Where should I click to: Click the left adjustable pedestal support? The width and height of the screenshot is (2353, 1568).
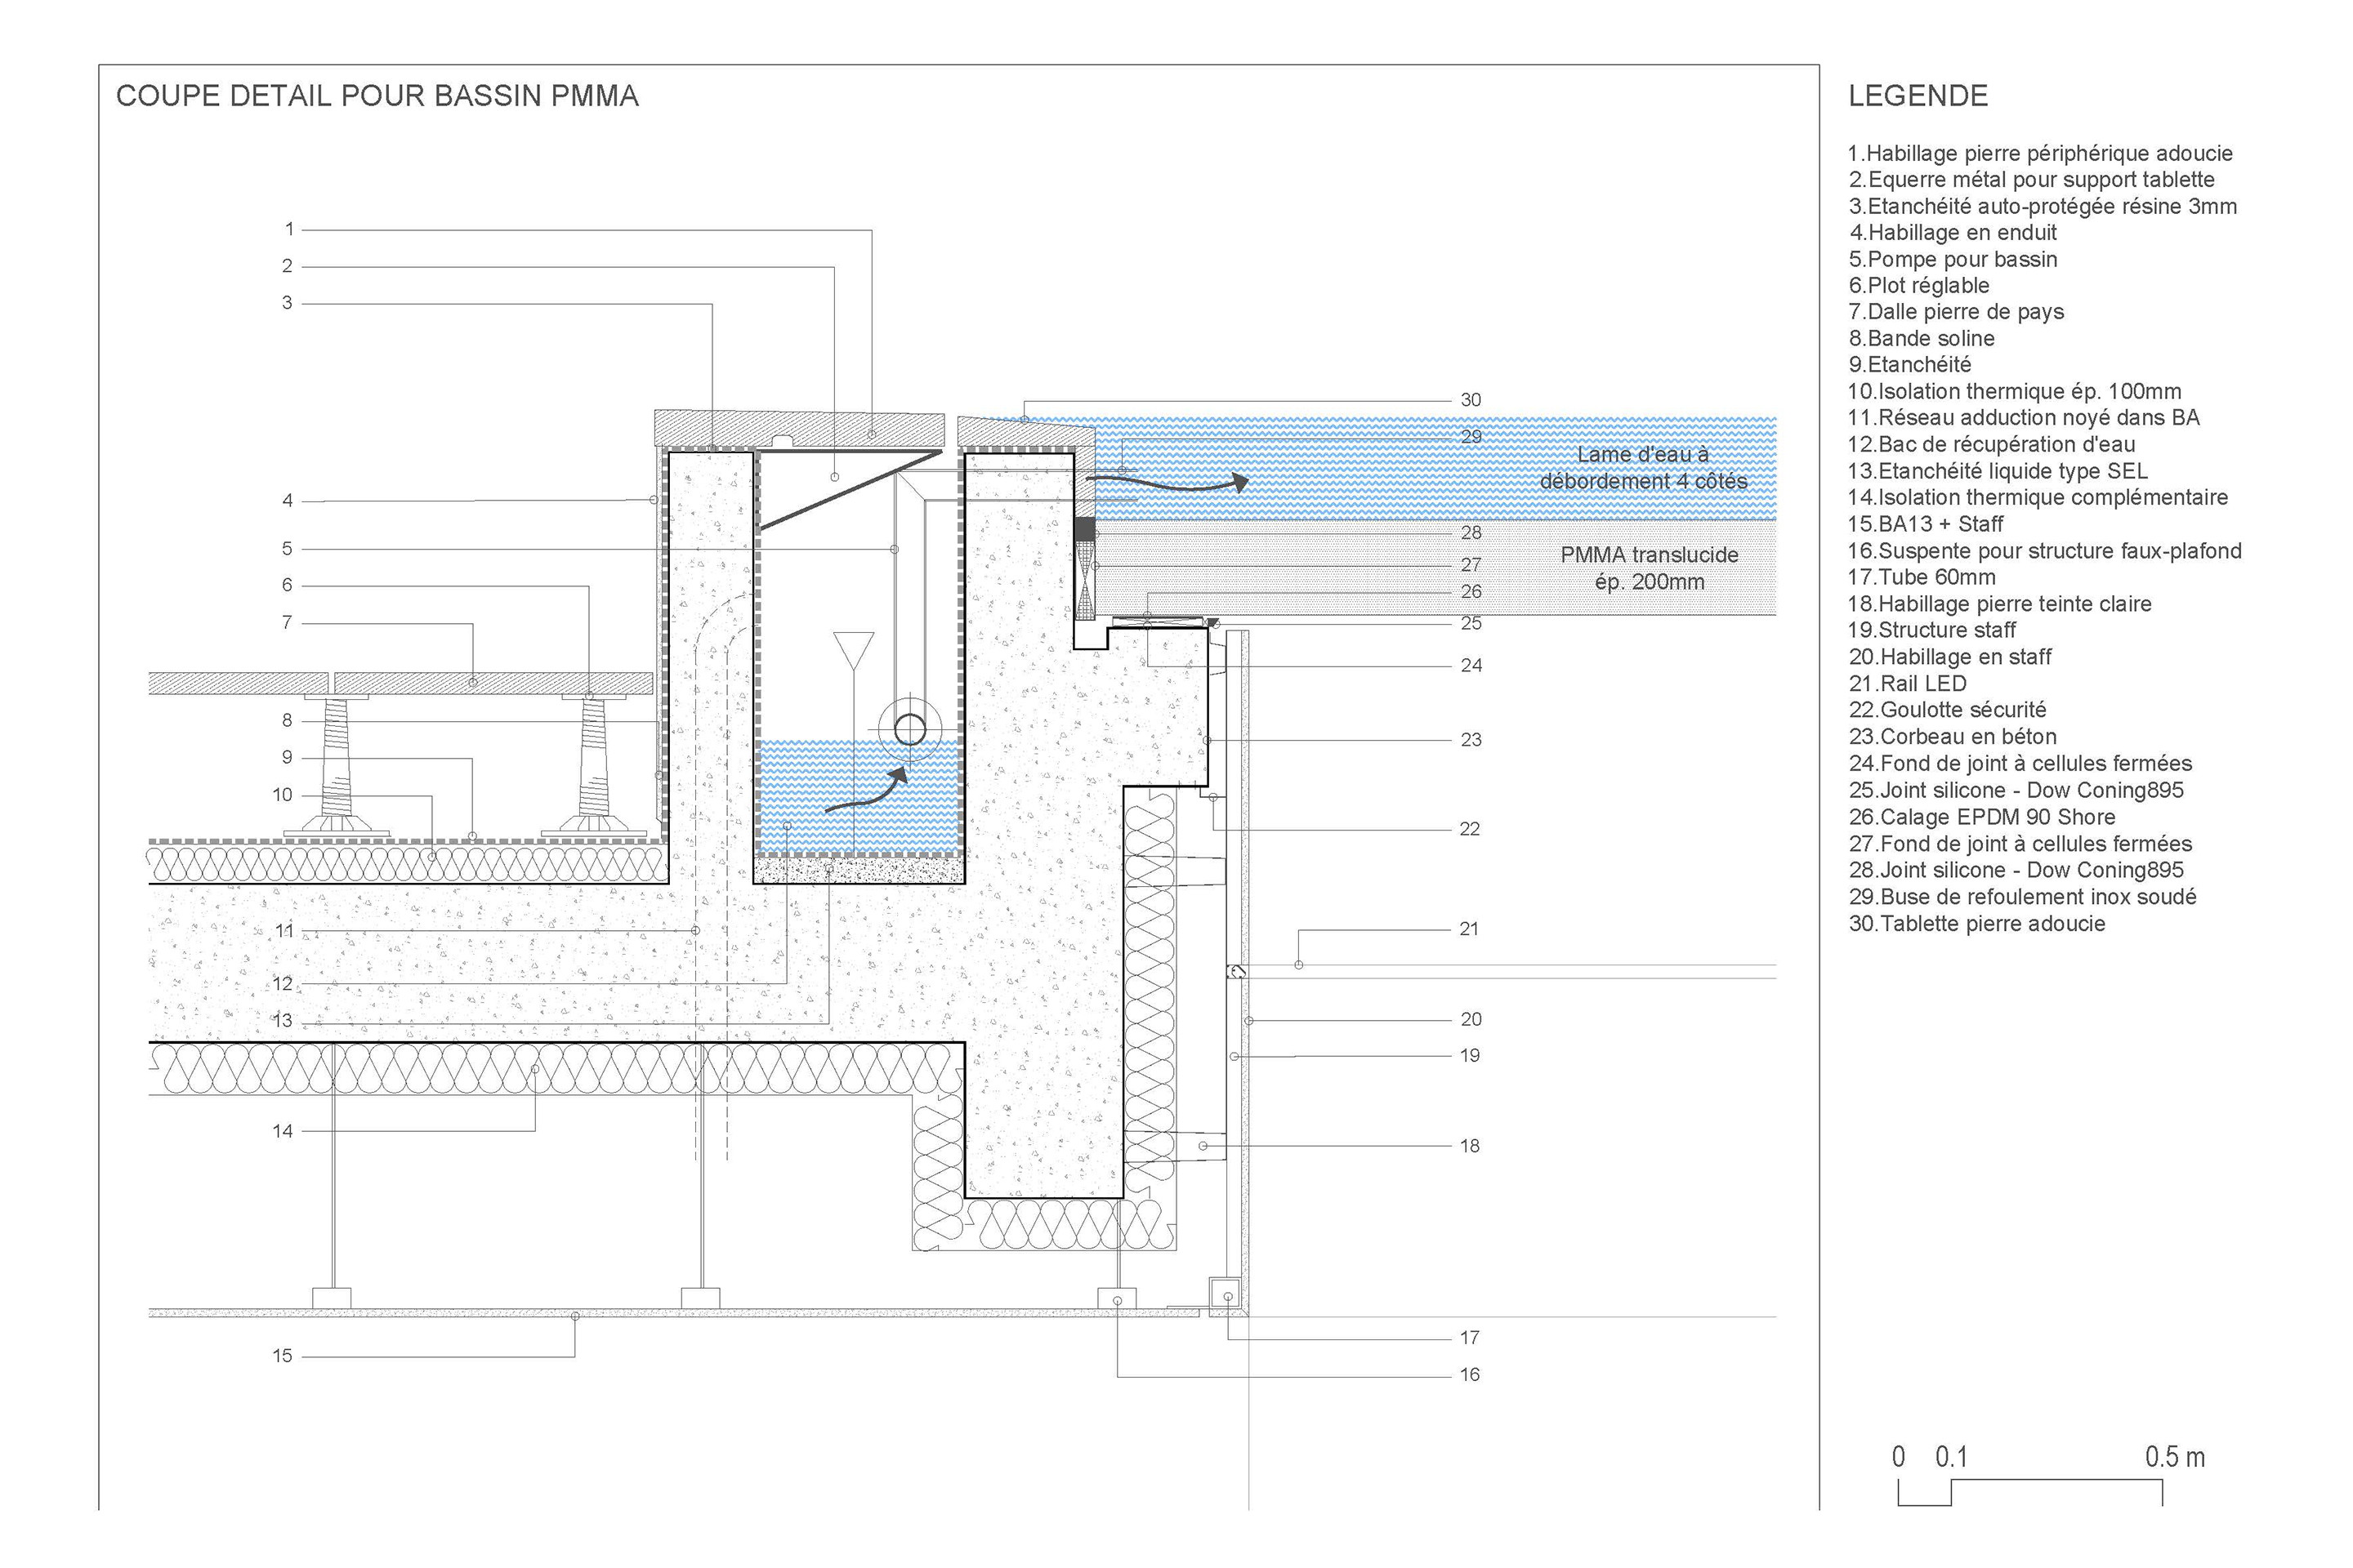pos(337,765)
